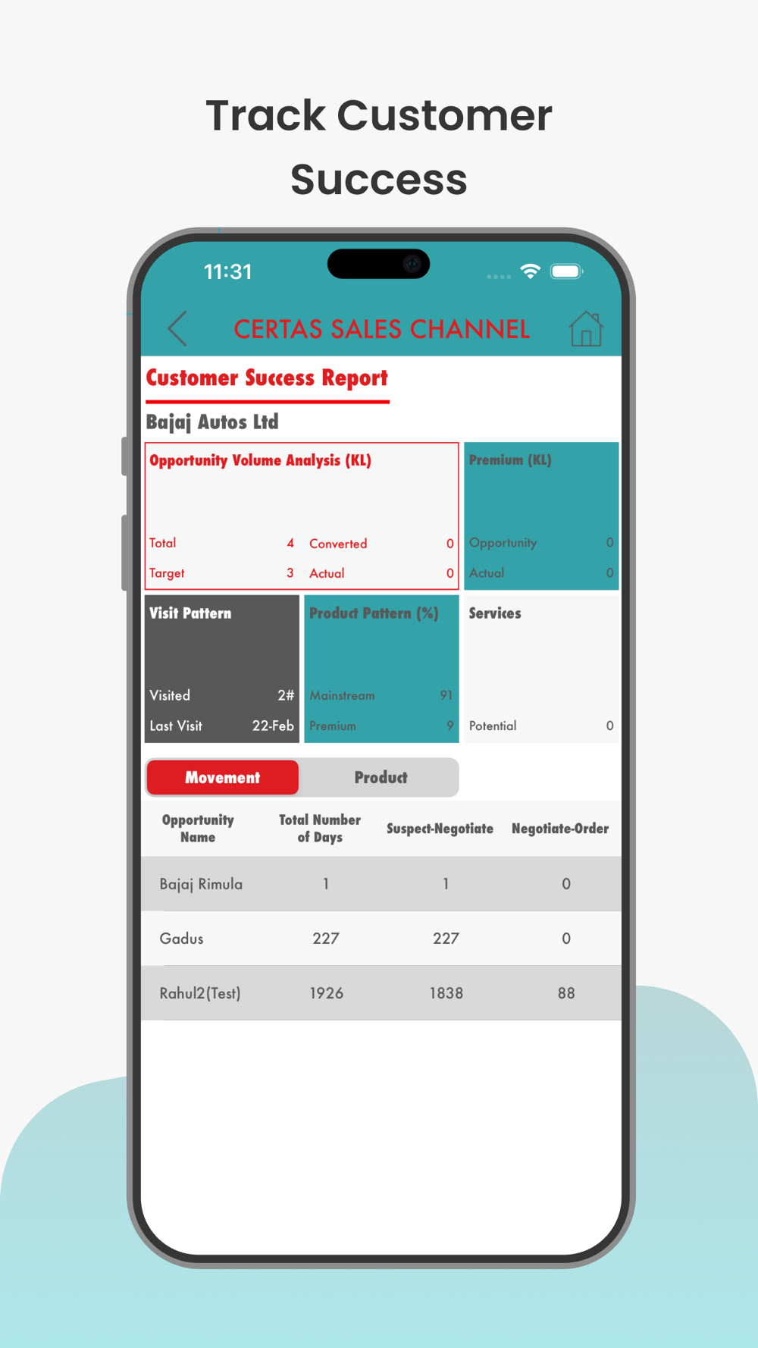Tap the Actual label in Opportunity Volume Analysis
This screenshot has height=1348, width=758.
pos(327,573)
